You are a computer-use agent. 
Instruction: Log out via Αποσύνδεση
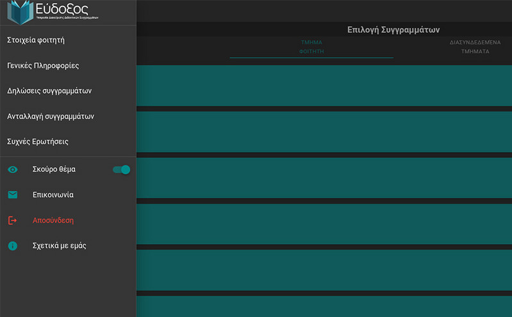53,220
